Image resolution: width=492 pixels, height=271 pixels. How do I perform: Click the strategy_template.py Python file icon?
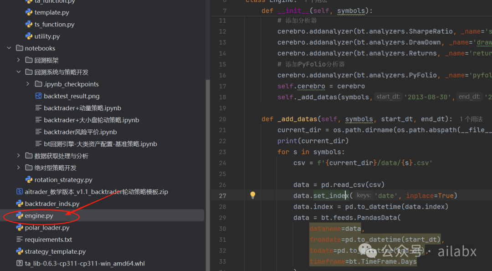(x=20, y=251)
